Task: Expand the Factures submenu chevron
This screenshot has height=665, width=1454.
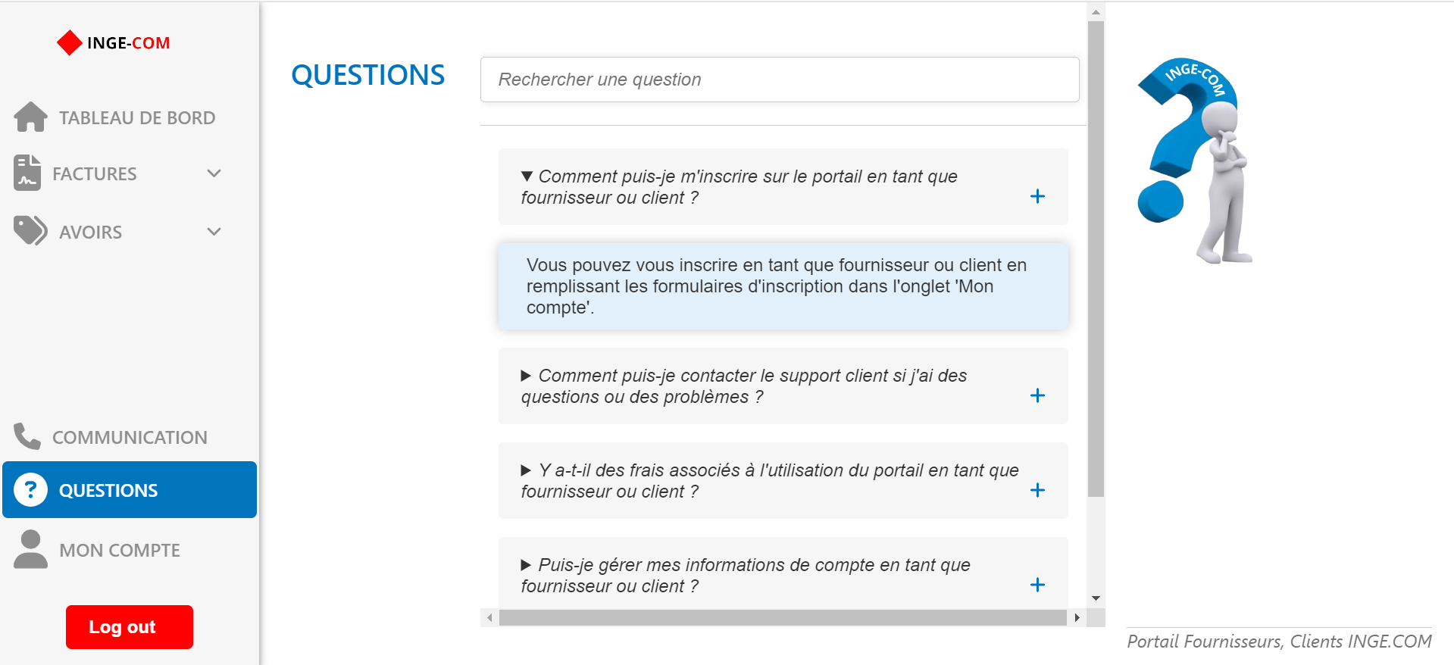Action: tap(214, 173)
